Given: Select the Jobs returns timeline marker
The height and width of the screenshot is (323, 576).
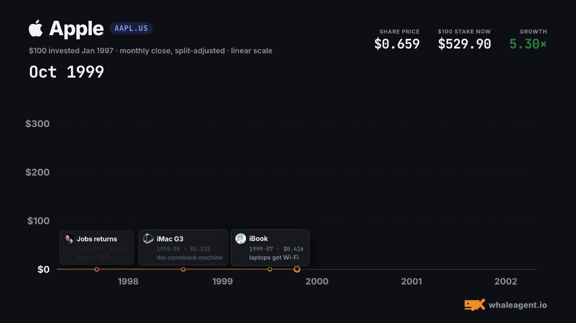Looking at the screenshot, I should pyautogui.click(x=97, y=269).
